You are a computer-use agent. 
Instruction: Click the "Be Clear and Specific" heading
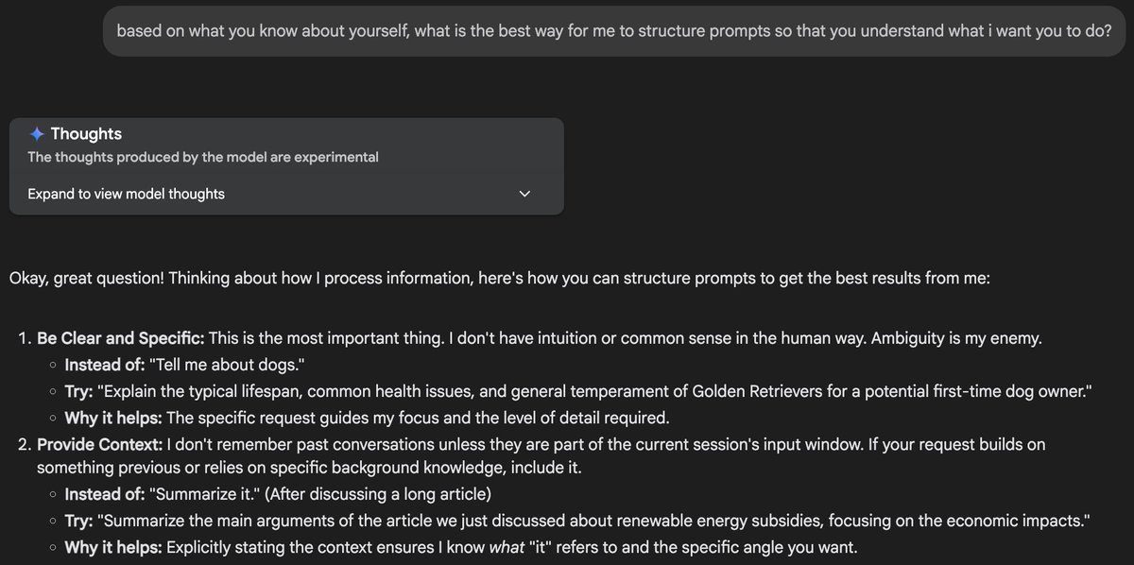[x=120, y=338]
